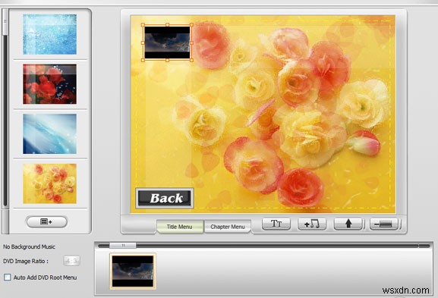Click the video clip in bottom strip
Screen dimensions: 438x298
[x=133, y=271]
